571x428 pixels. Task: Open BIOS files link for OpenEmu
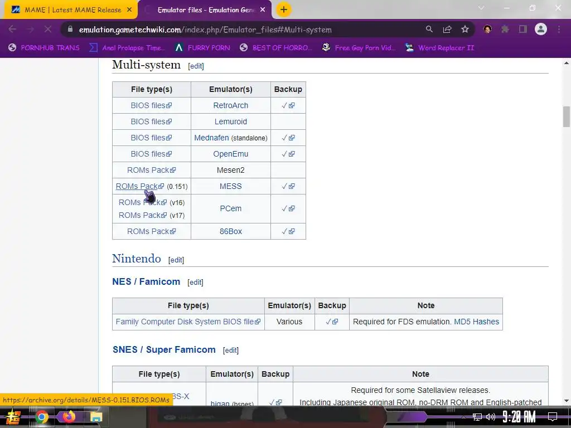tap(151, 154)
